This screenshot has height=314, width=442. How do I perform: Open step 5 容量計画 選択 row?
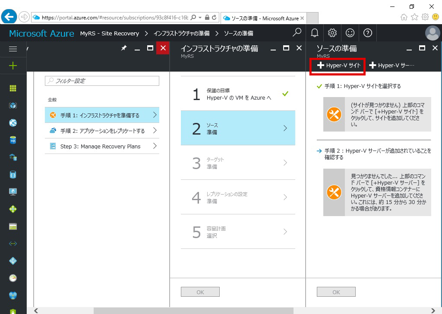click(238, 232)
